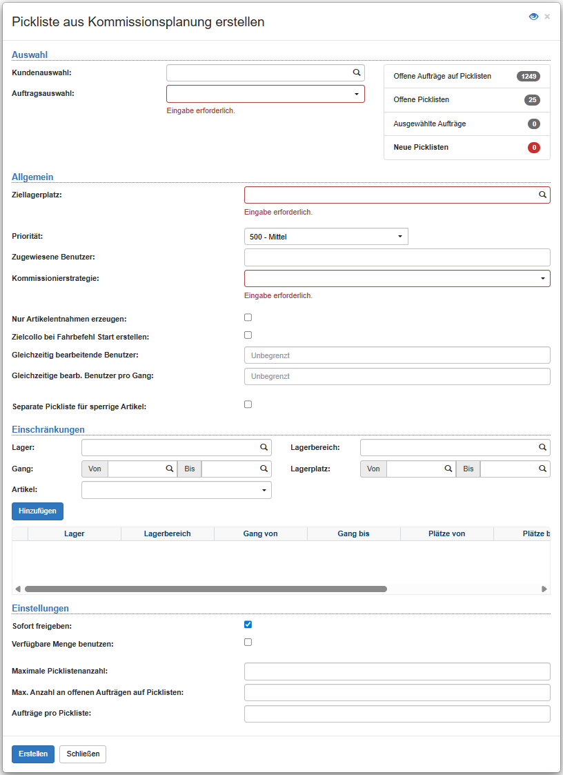This screenshot has width=563, height=775.
Task: Enable Verfügbare Menge benutzen
Action: [248, 642]
